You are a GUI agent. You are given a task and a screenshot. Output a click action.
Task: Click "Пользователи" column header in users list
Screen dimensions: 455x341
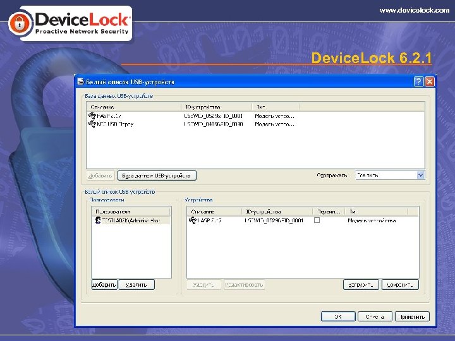[x=131, y=212]
